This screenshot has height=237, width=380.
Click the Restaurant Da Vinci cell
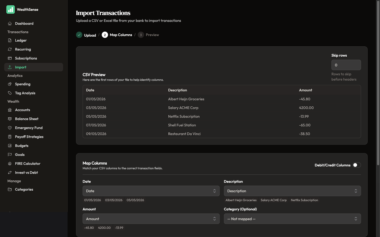click(184, 134)
